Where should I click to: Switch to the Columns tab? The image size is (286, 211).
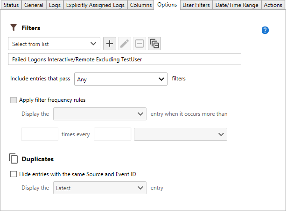(141, 5)
